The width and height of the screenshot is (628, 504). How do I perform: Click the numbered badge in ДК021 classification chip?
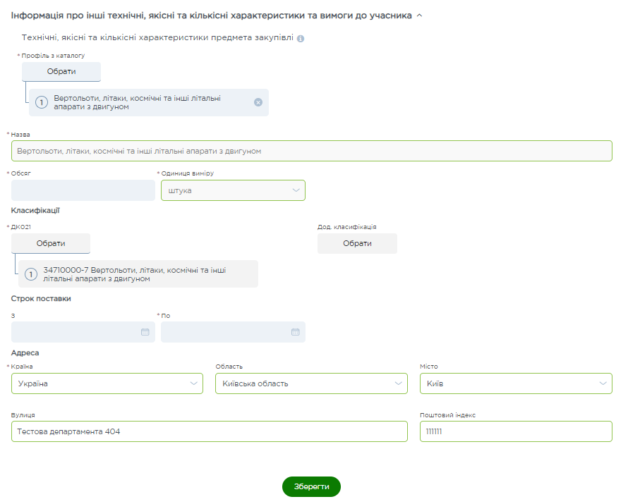click(31, 273)
